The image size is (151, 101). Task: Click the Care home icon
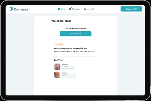[59, 9]
